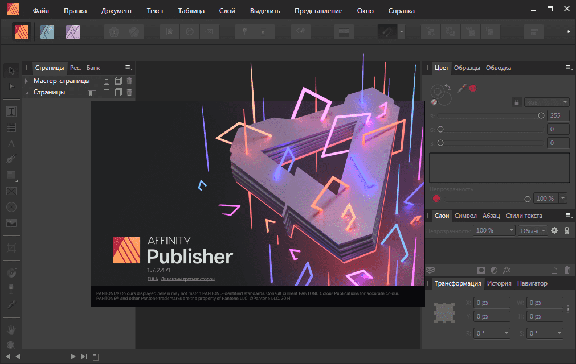This screenshot has width=576, height=364.
Task: Open the Файл menu
Action: click(x=41, y=11)
